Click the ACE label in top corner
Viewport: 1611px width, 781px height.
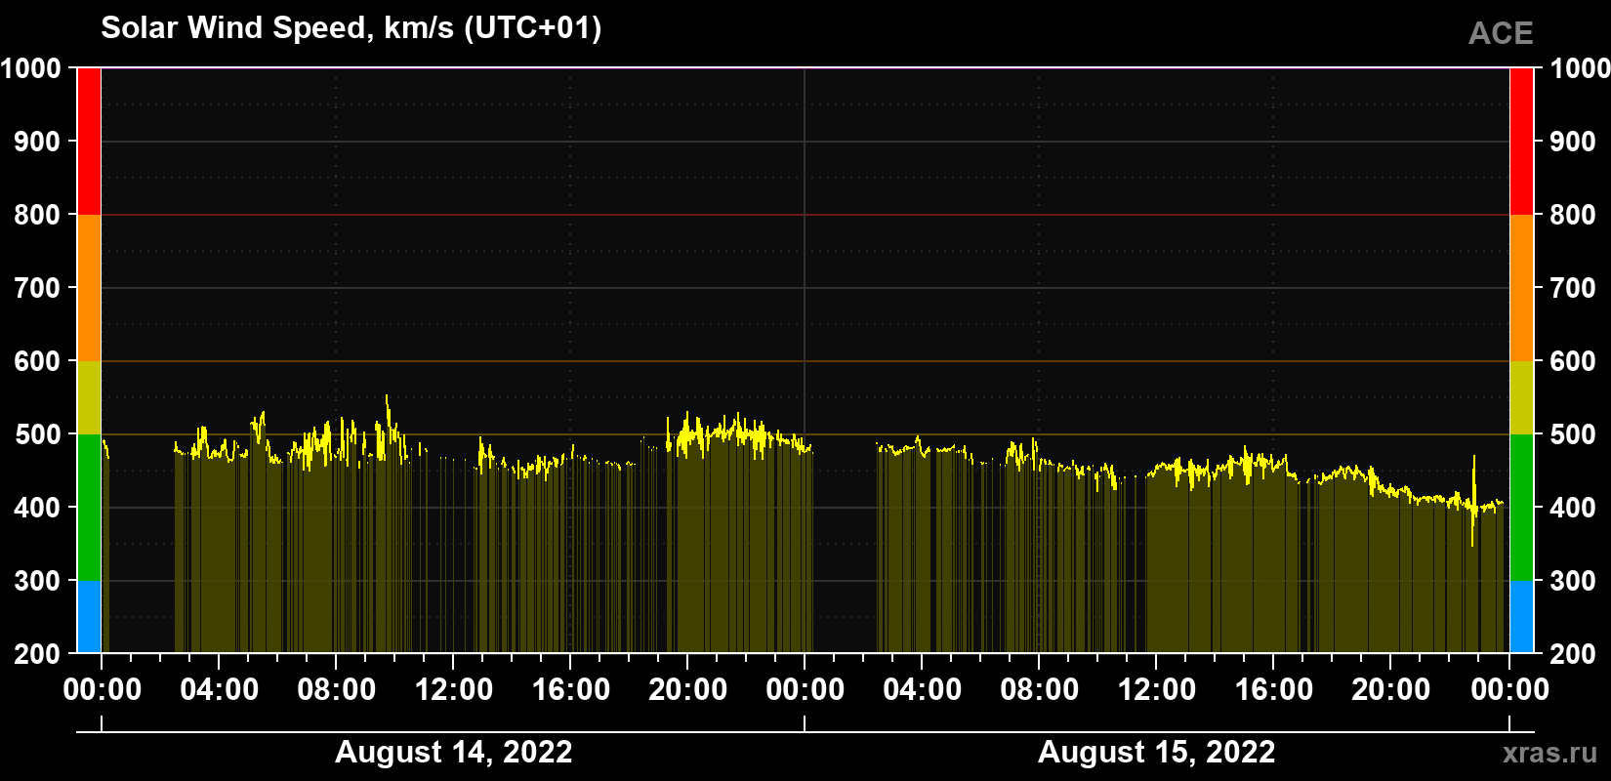pos(1501,33)
